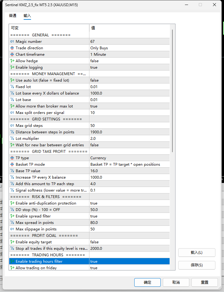Toggle Enable spread filter true value
Viewport: 224px width, 292px height.
pos(129,216)
